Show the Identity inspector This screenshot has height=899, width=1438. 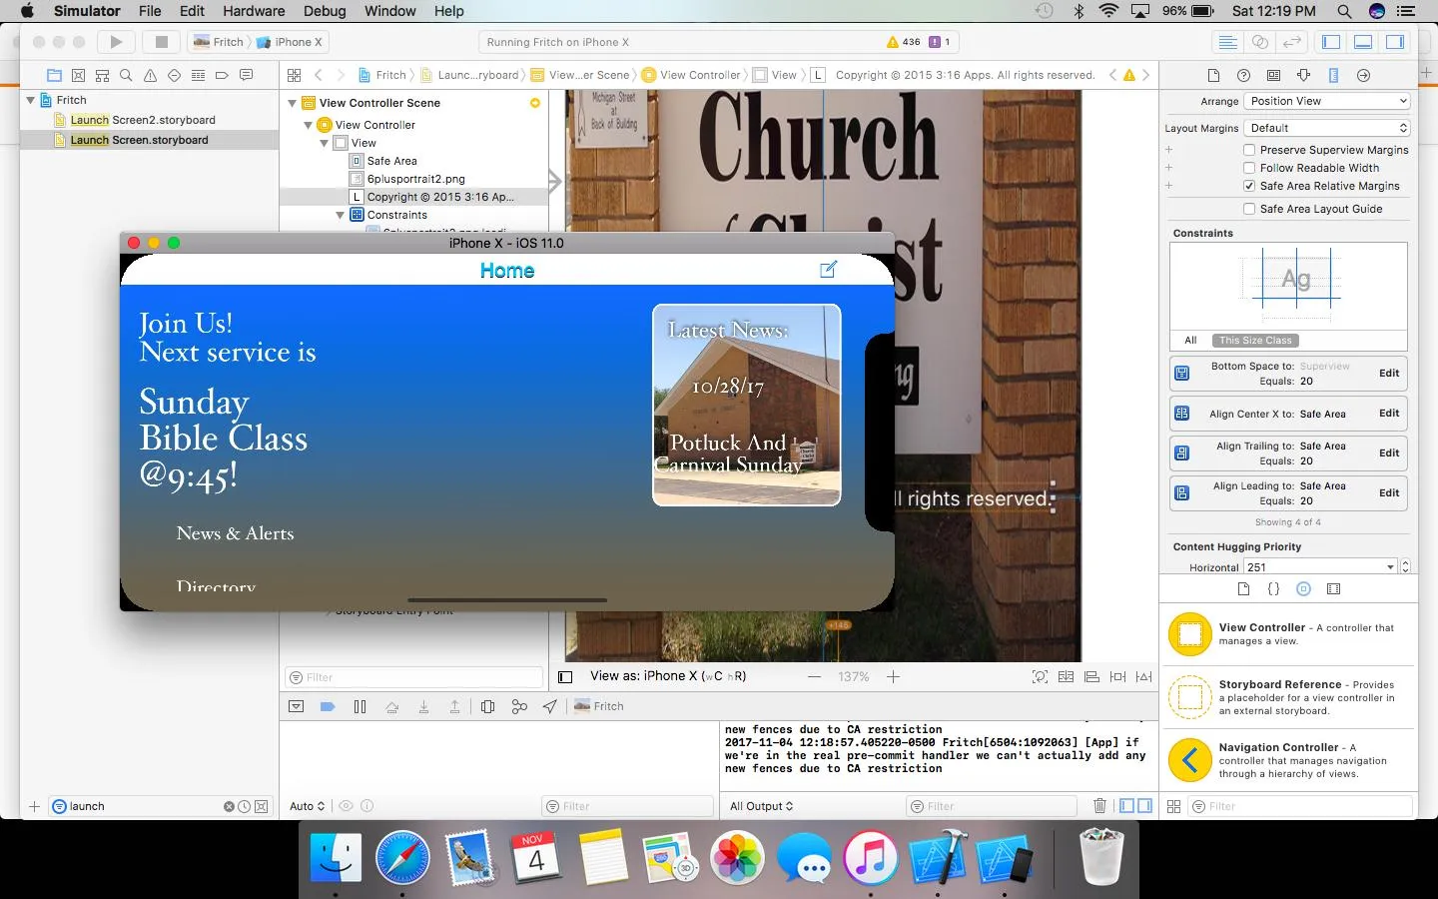(x=1273, y=75)
